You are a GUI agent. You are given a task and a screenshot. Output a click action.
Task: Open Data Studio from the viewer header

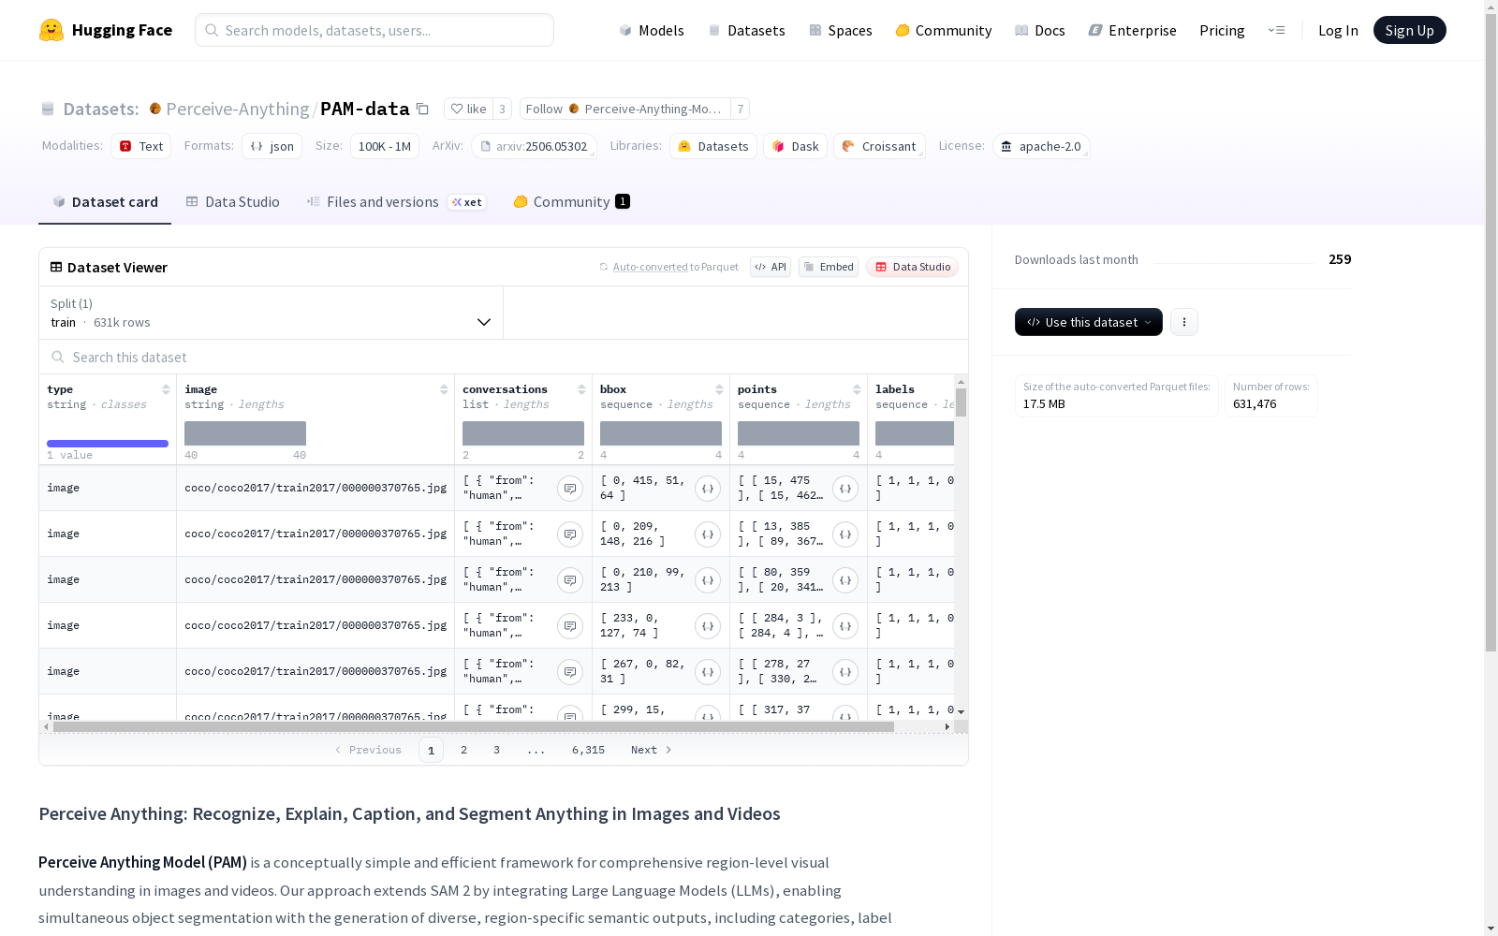tap(913, 267)
